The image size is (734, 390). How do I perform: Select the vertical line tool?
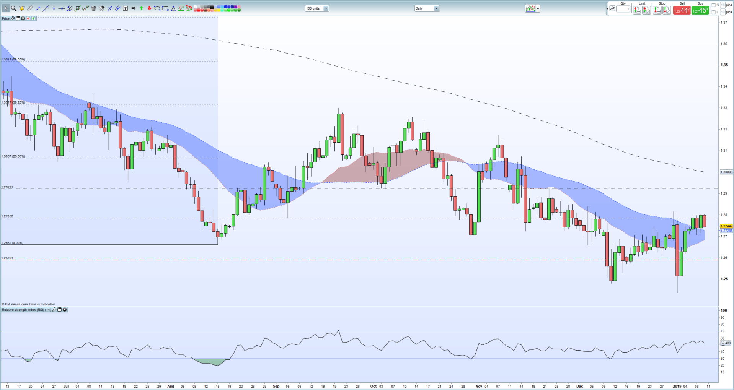(54, 8)
